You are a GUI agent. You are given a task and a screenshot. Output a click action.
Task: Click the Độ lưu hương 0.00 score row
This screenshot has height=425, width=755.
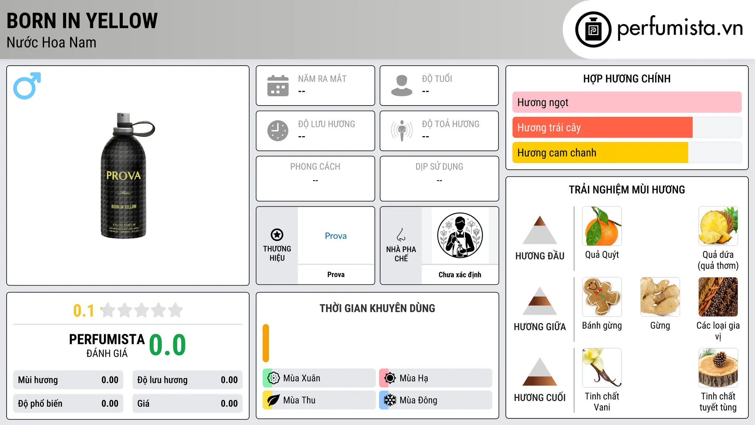pos(188,380)
